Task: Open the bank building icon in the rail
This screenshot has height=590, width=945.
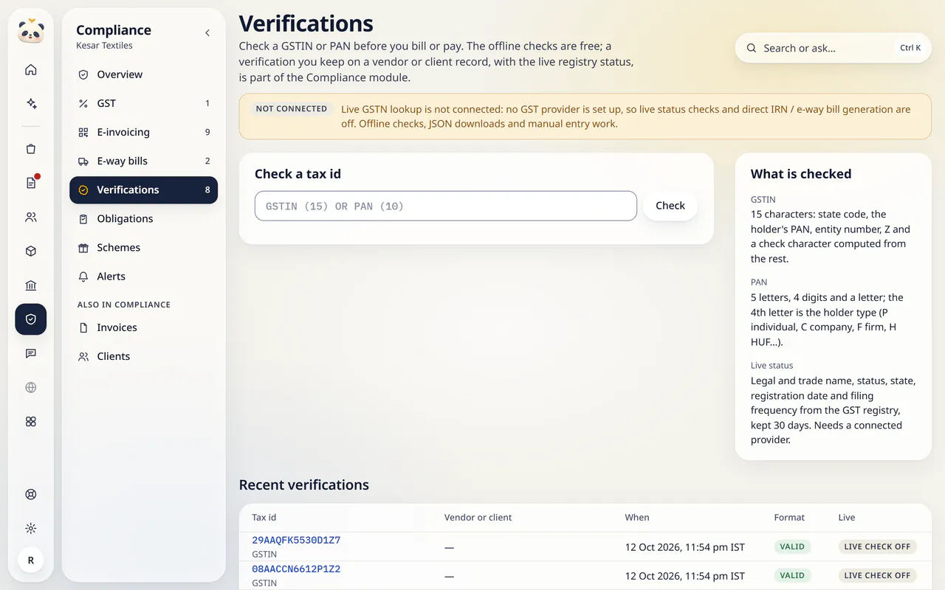Action: 31,285
